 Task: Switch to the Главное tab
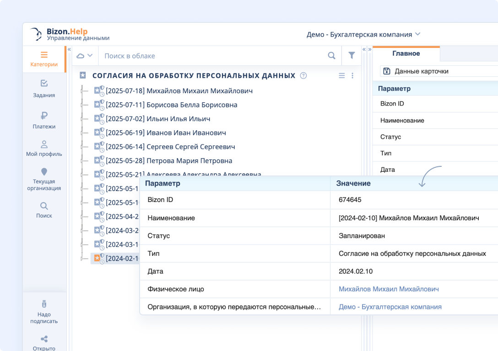coord(406,53)
